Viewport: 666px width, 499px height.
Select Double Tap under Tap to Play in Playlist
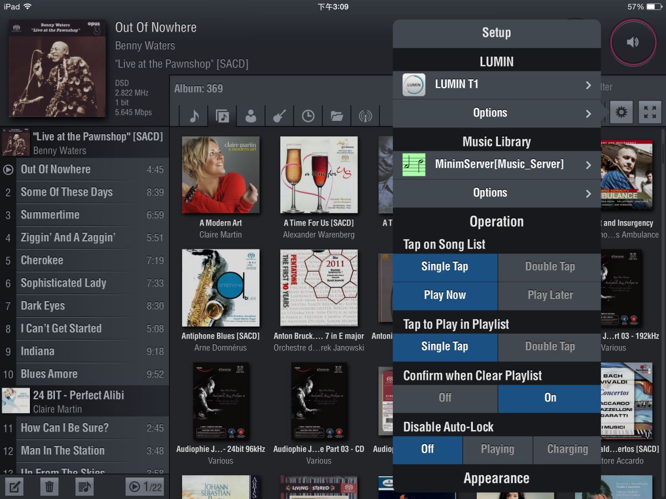[x=550, y=347]
